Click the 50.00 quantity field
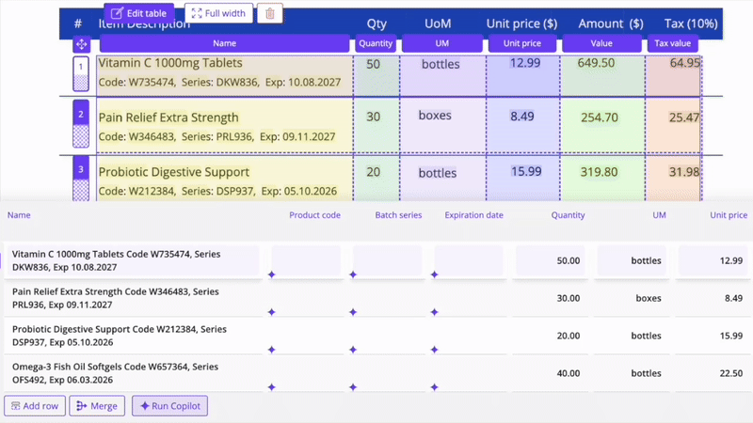 (551, 260)
